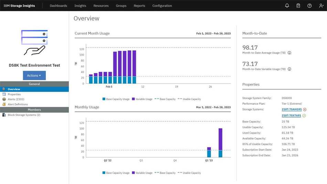The width and height of the screenshot is (327, 184).
Task: Open the Actions dropdown button
Action: (34, 75)
